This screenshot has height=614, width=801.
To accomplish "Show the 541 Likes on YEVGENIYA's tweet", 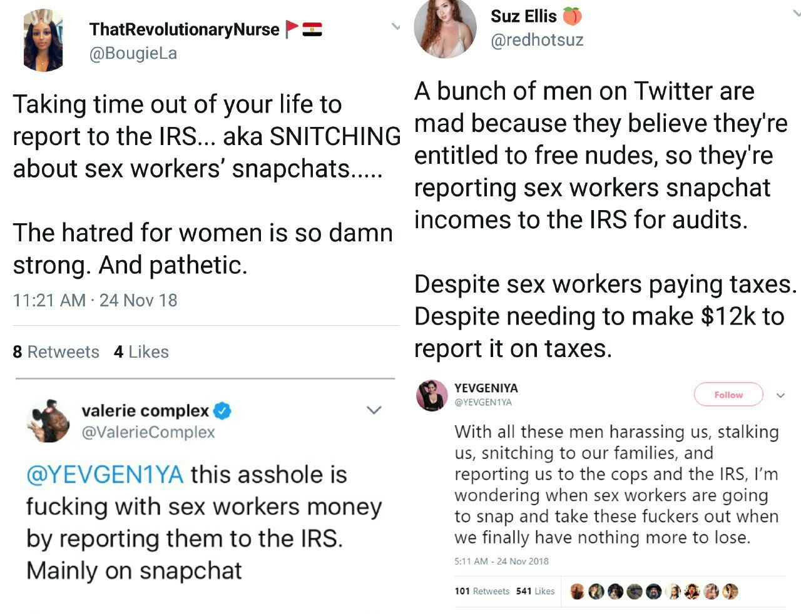I will (x=535, y=591).
